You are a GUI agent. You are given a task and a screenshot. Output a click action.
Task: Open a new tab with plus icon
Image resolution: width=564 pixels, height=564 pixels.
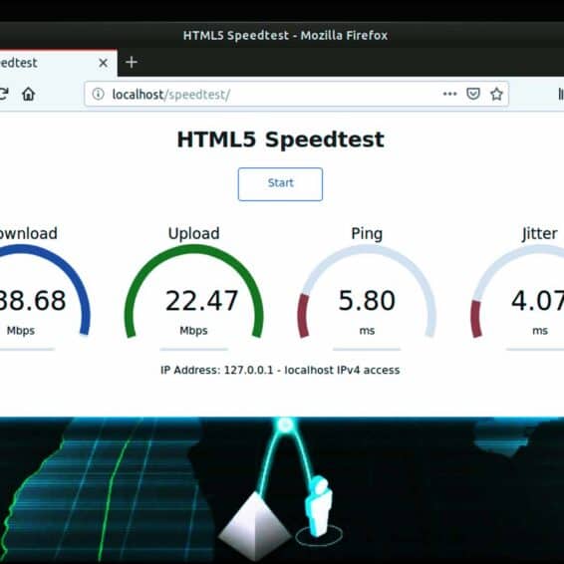click(132, 62)
